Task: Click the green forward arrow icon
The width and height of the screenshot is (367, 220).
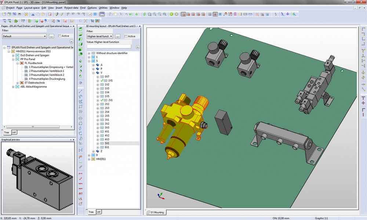Action: click(177, 14)
